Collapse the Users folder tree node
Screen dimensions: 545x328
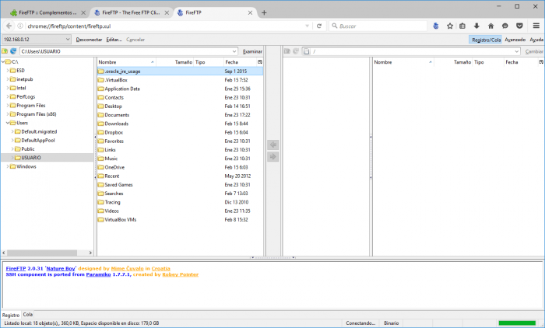8,123
